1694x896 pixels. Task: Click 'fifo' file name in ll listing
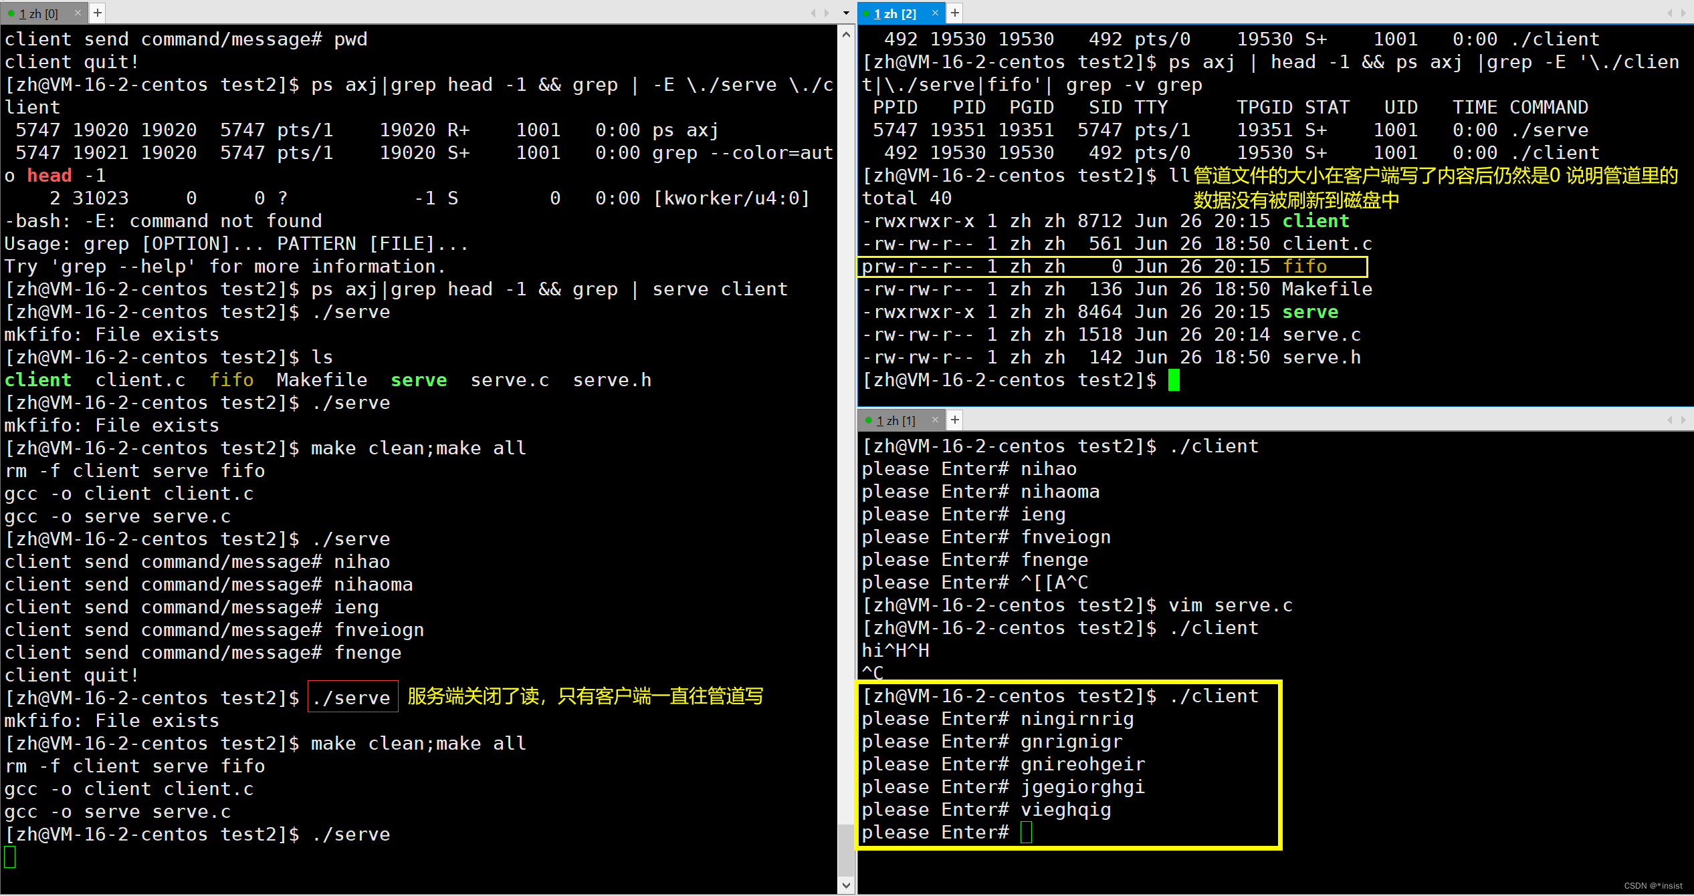[x=1304, y=267]
